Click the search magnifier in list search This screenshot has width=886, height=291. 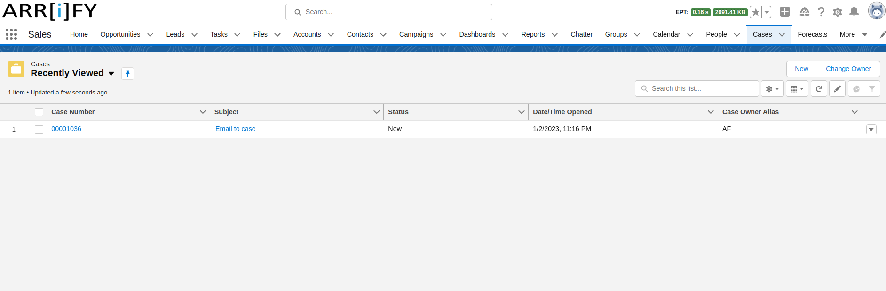(x=644, y=88)
